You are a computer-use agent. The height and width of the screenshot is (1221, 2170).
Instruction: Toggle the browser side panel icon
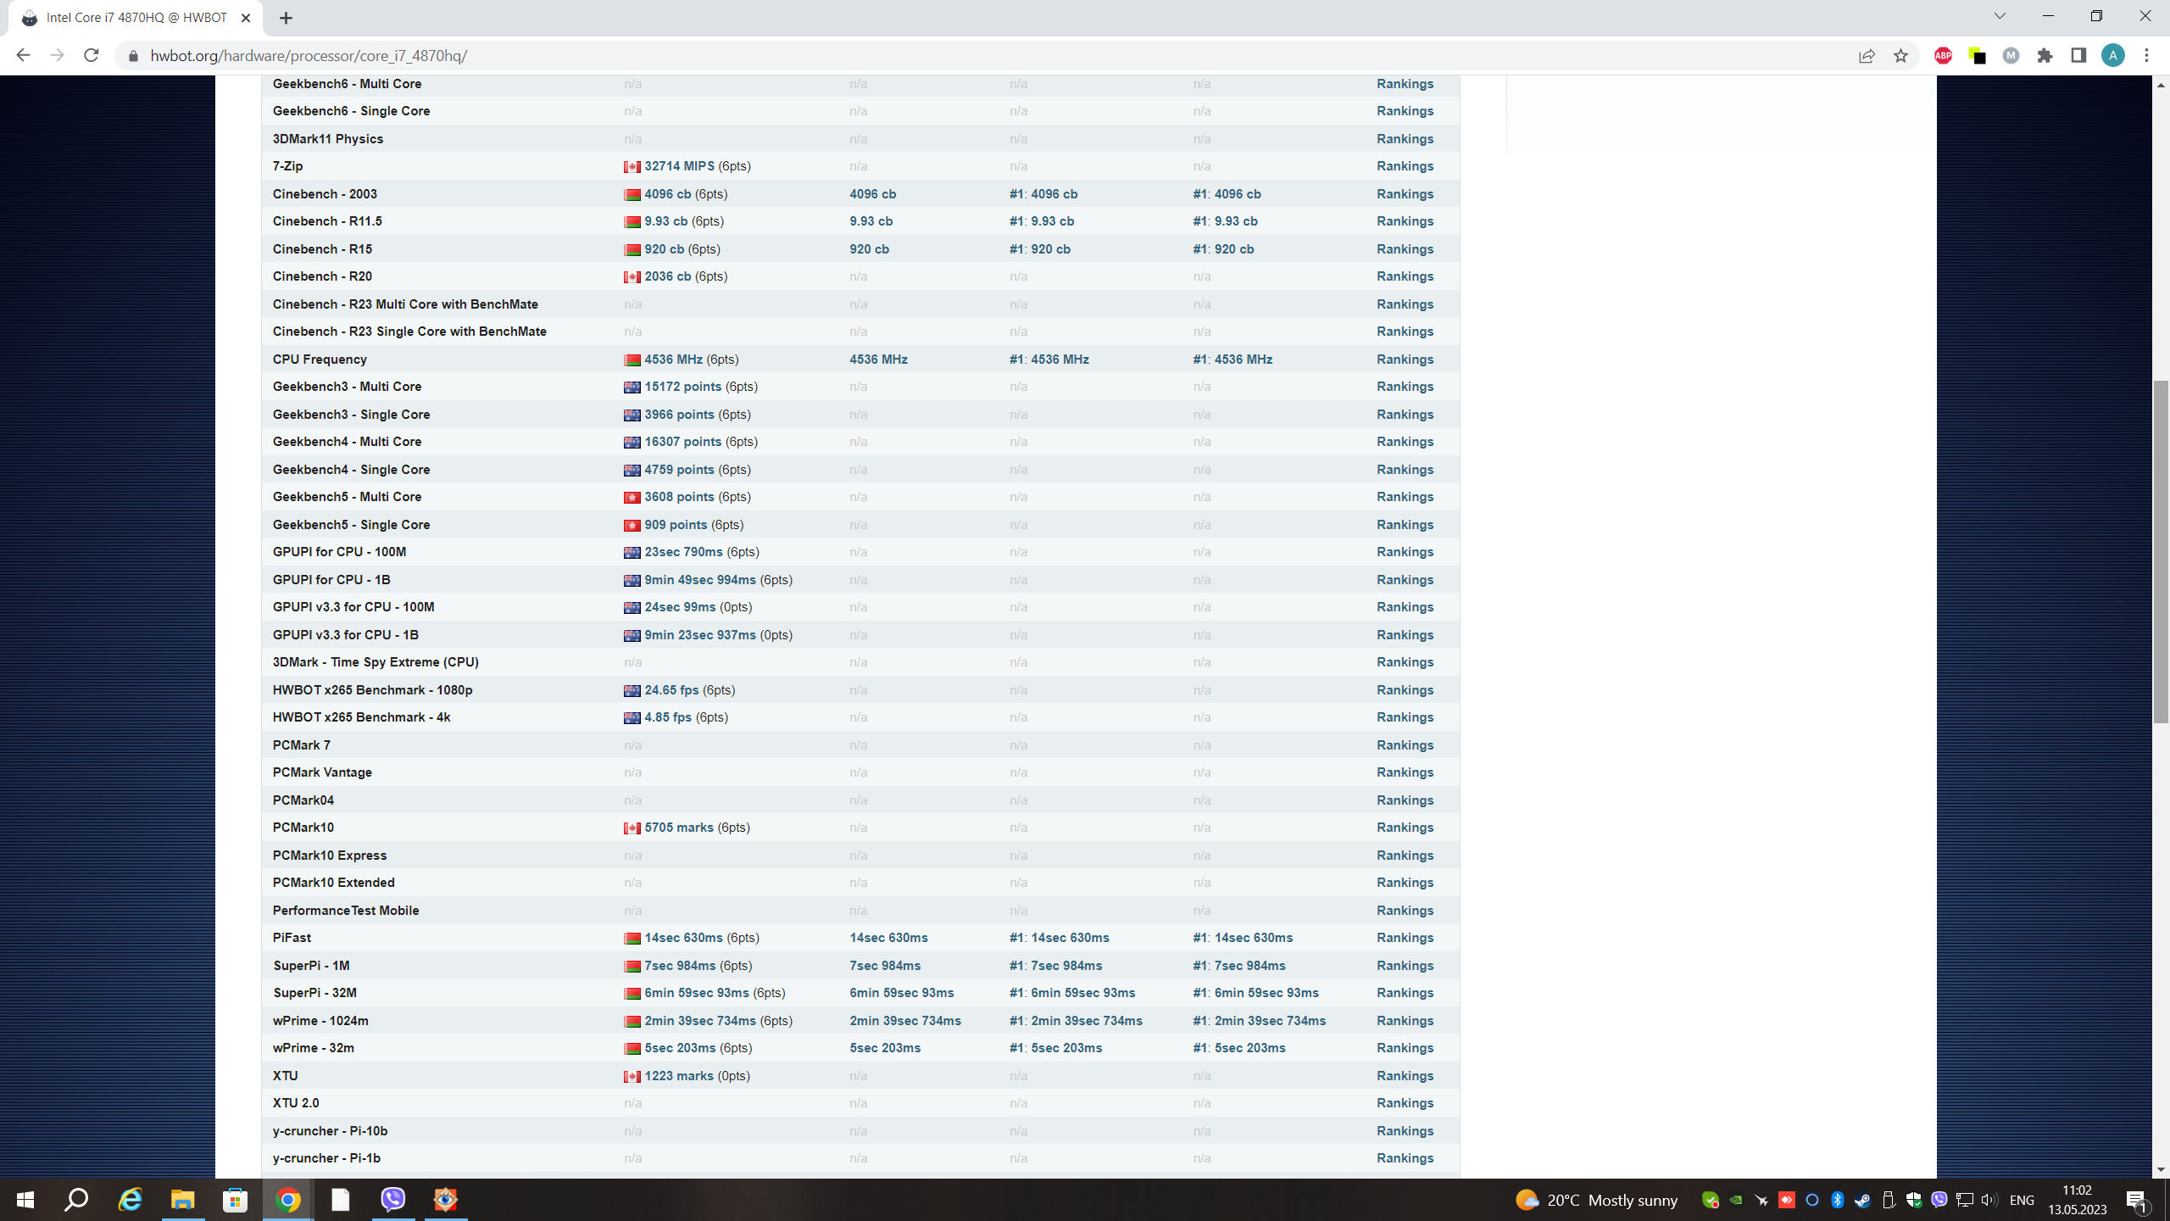click(2078, 56)
